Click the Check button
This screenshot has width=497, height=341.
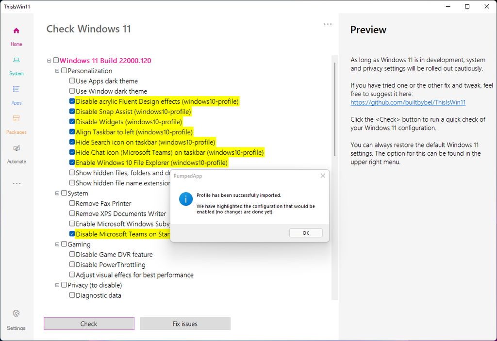89,323
